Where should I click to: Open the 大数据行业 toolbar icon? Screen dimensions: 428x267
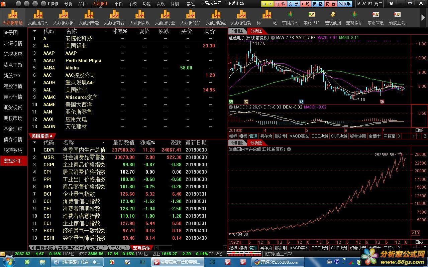165,17
